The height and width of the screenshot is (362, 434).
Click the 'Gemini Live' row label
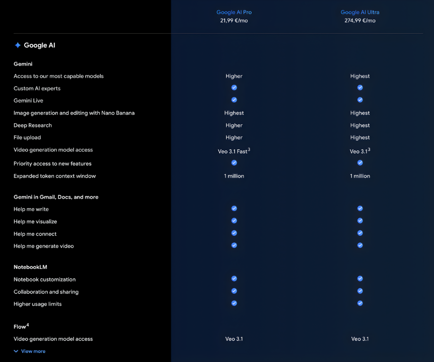(x=28, y=101)
